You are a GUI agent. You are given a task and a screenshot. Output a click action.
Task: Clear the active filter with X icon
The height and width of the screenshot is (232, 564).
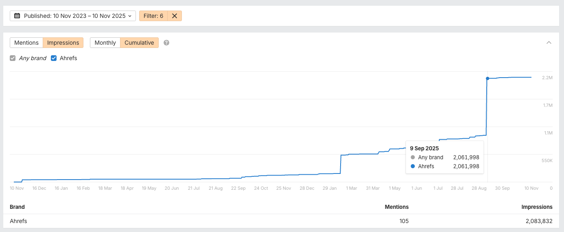175,16
